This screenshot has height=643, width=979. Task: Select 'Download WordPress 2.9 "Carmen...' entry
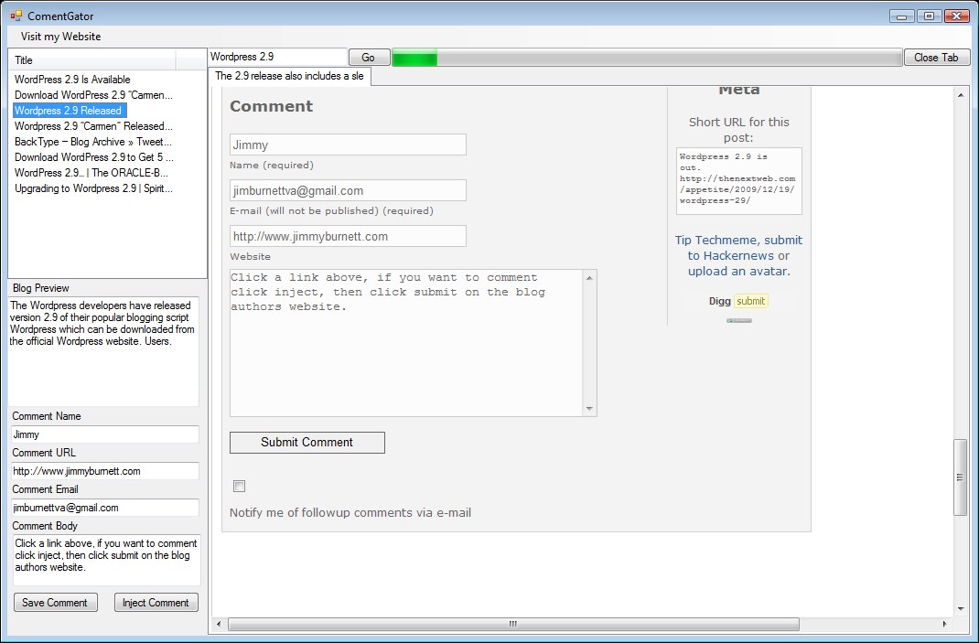[x=93, y=95]
